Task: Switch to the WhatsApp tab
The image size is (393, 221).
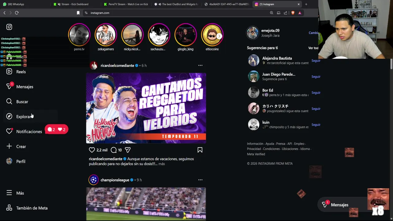Action: [x=25, y=4]
